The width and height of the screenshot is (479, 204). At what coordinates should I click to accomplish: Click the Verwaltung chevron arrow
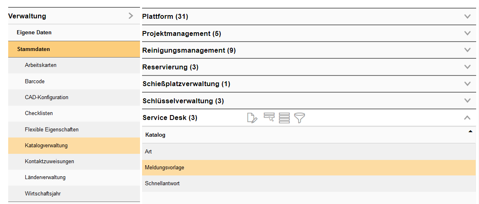click(131, 16)
